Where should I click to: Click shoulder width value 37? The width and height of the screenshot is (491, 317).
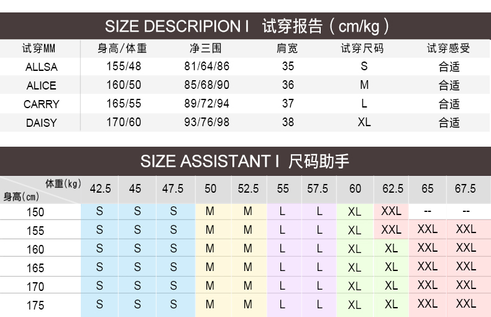[288, 104]
